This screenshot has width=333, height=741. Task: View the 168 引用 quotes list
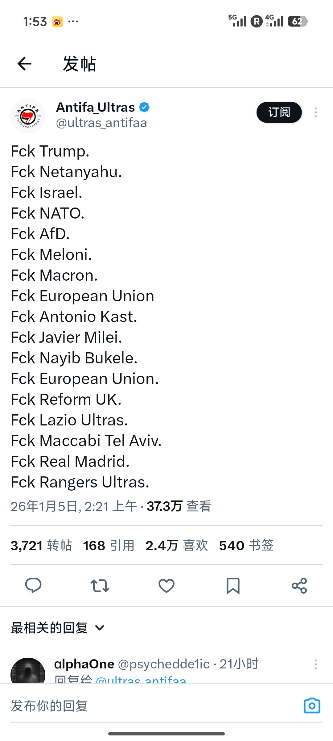click(109, 546)
